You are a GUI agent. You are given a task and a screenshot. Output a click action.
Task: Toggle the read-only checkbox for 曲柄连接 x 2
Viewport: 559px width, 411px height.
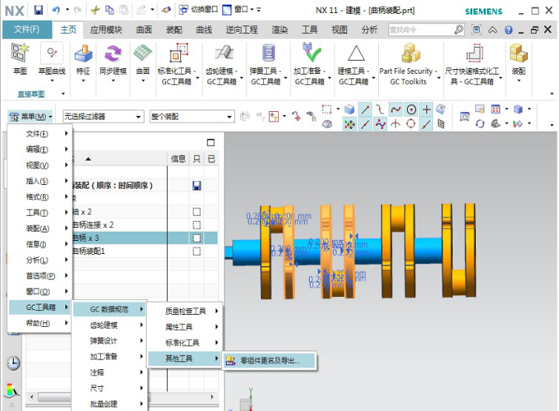(196, 224)
